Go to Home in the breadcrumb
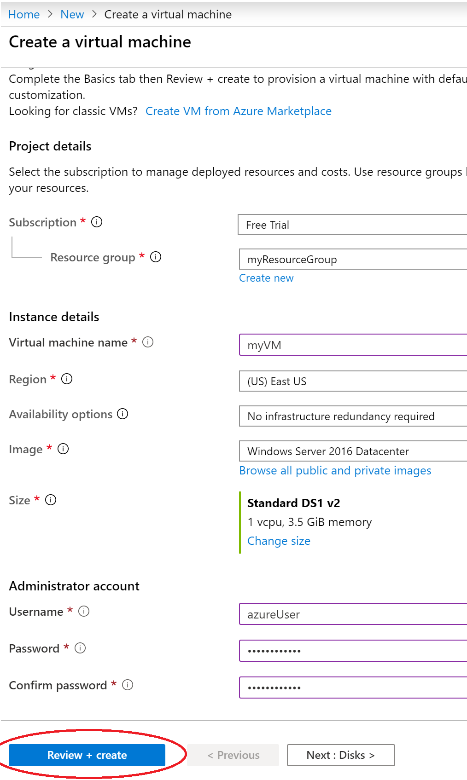The image size is (467, 780). 24,15
